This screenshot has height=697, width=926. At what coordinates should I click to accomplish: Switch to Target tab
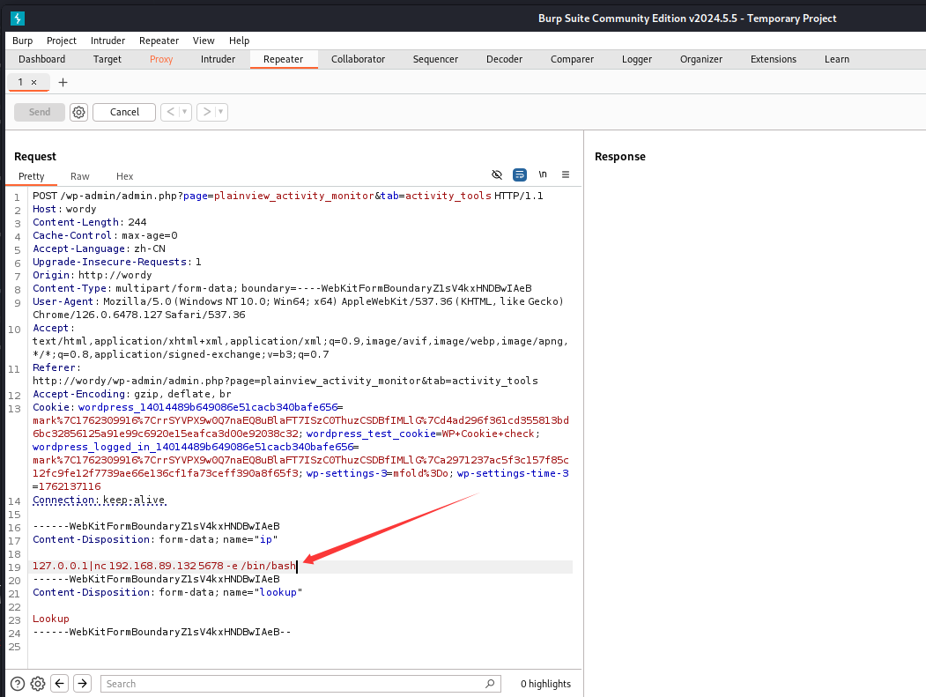[x=107, y=59]
